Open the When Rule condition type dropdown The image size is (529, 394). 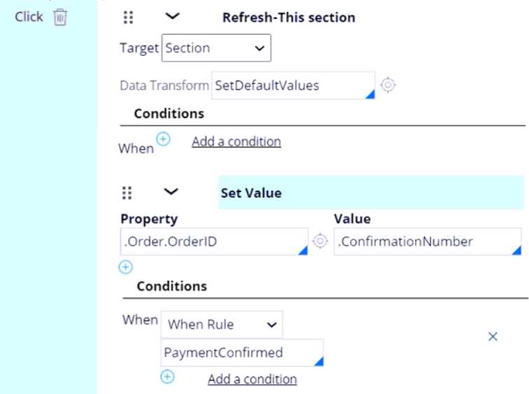pyautogui.click(x=221, y=325)
